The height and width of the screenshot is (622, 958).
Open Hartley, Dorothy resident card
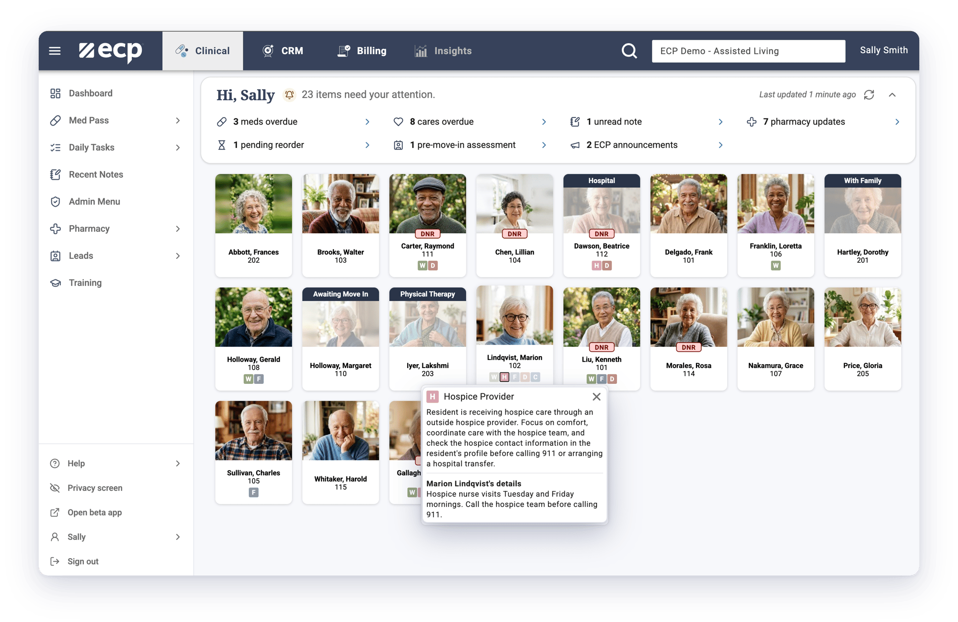tap(863, 225)
